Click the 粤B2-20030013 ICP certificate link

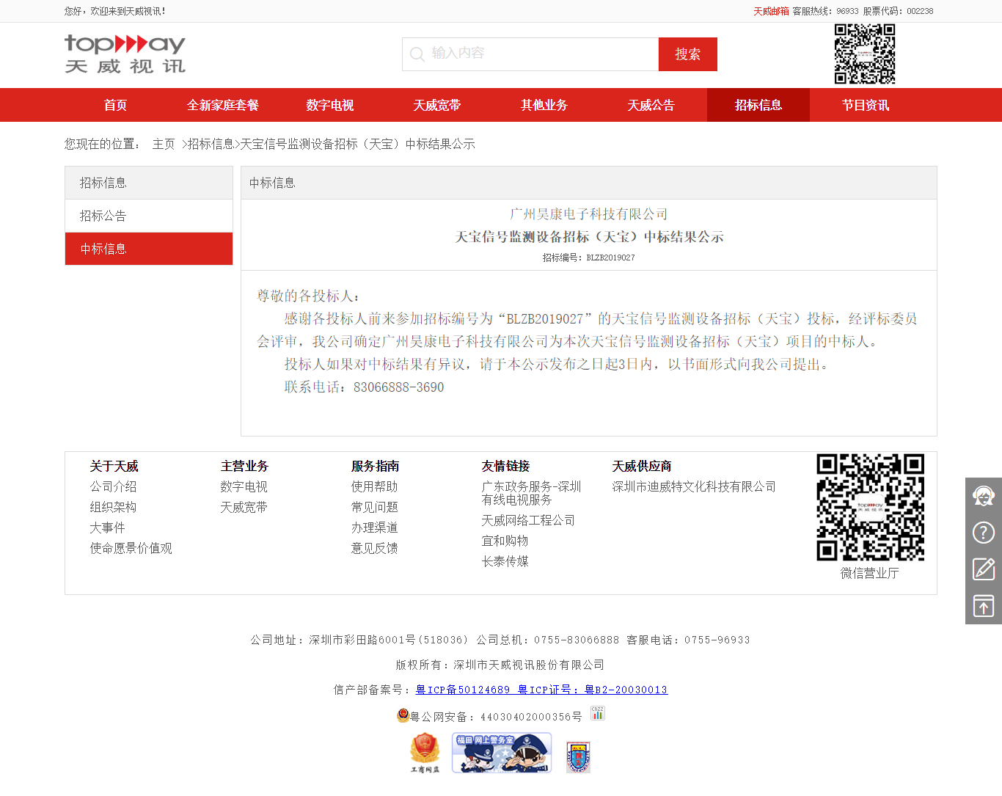626,690
